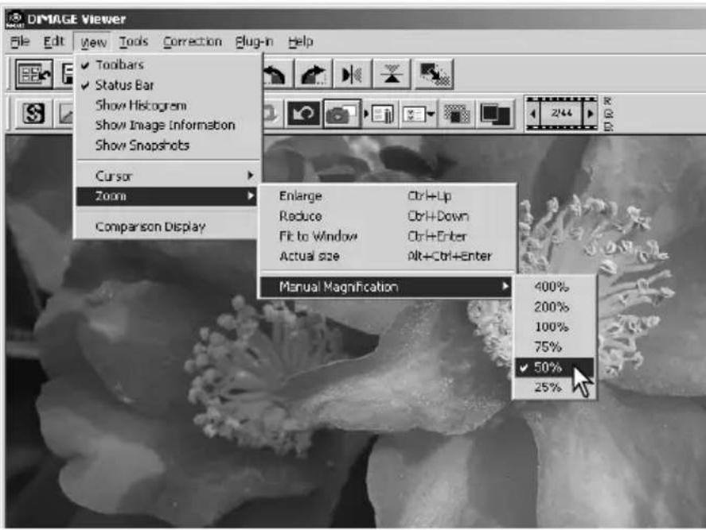Open the Plug-in menu

point(255,42)
